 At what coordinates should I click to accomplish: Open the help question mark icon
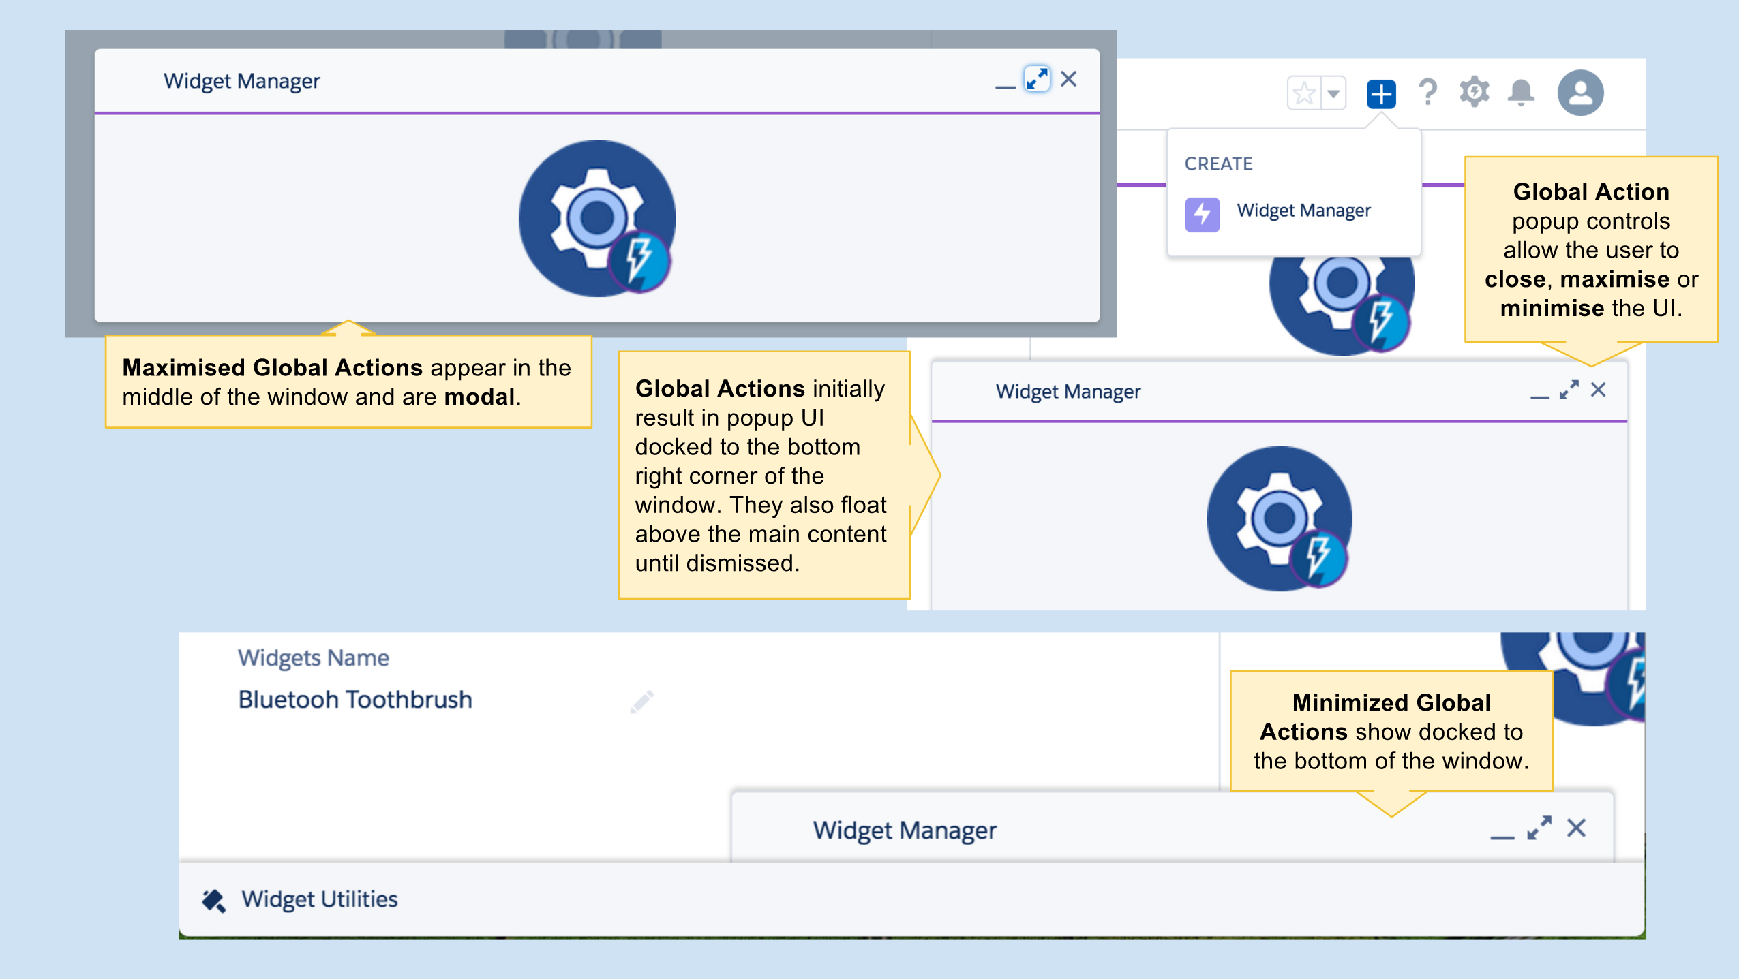coord(1427,92)
